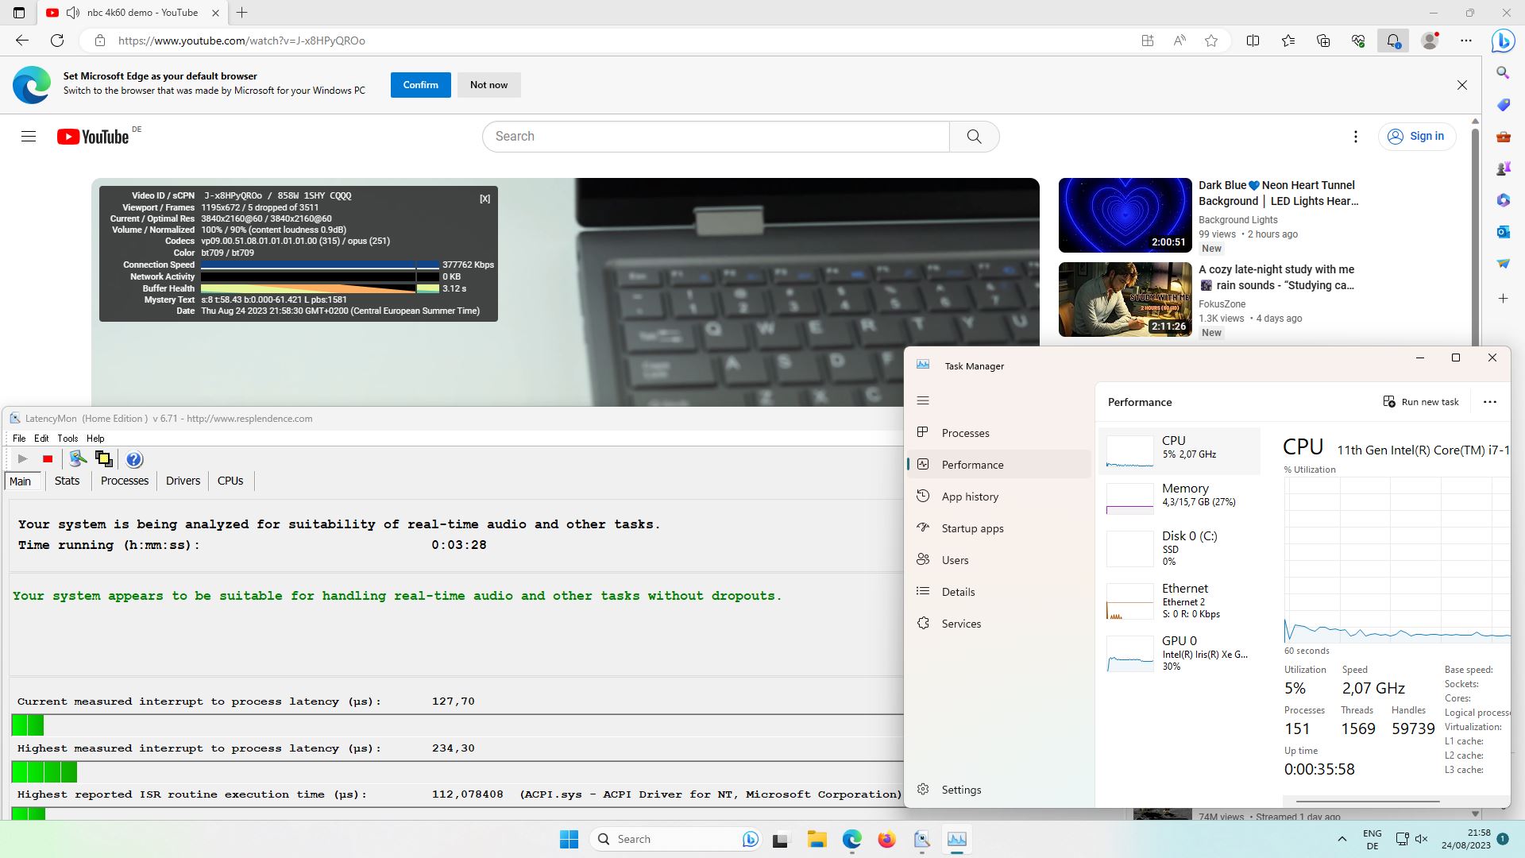Open LatencyMon Tools menu
Screen dimensions: 1525x858
[68, 439]
